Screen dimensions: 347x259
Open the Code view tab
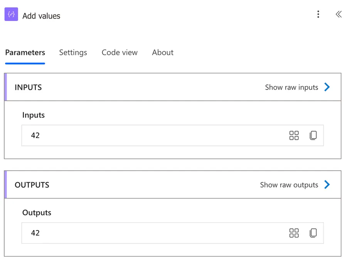120,52
